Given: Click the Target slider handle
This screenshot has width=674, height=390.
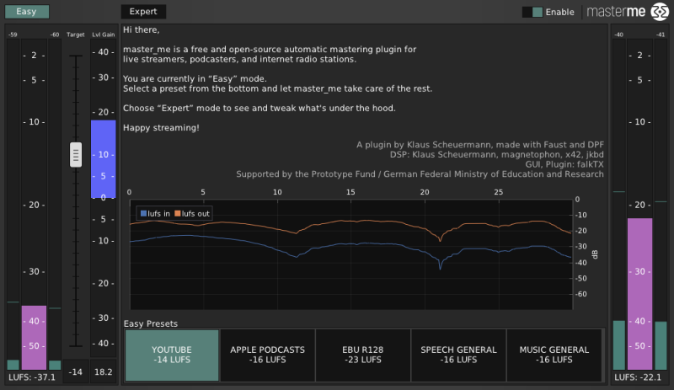Looking at the screenshot, I should click(75, 154).
